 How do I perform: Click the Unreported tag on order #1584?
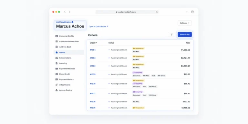(139, 48)
